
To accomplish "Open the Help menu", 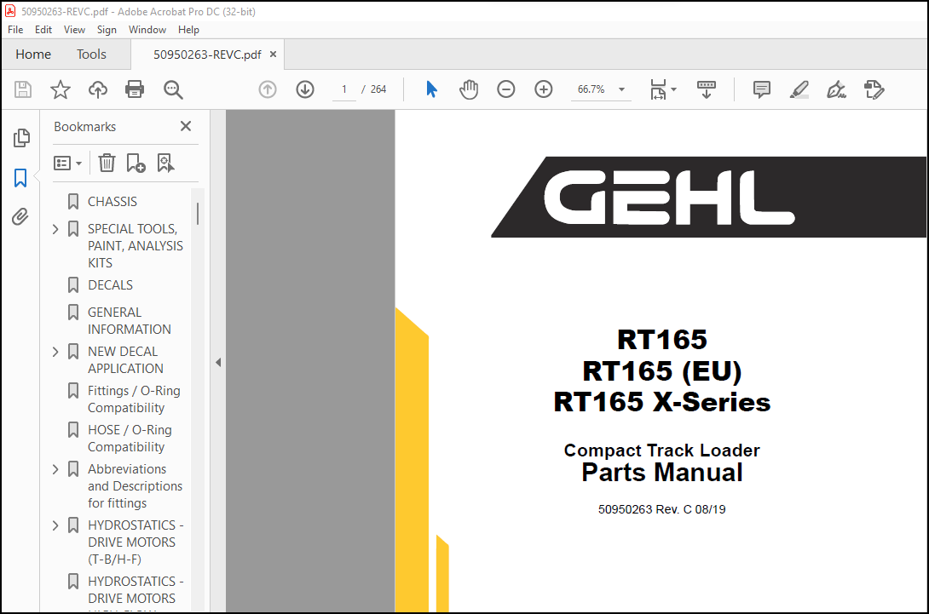I will [x=188, y=30].
